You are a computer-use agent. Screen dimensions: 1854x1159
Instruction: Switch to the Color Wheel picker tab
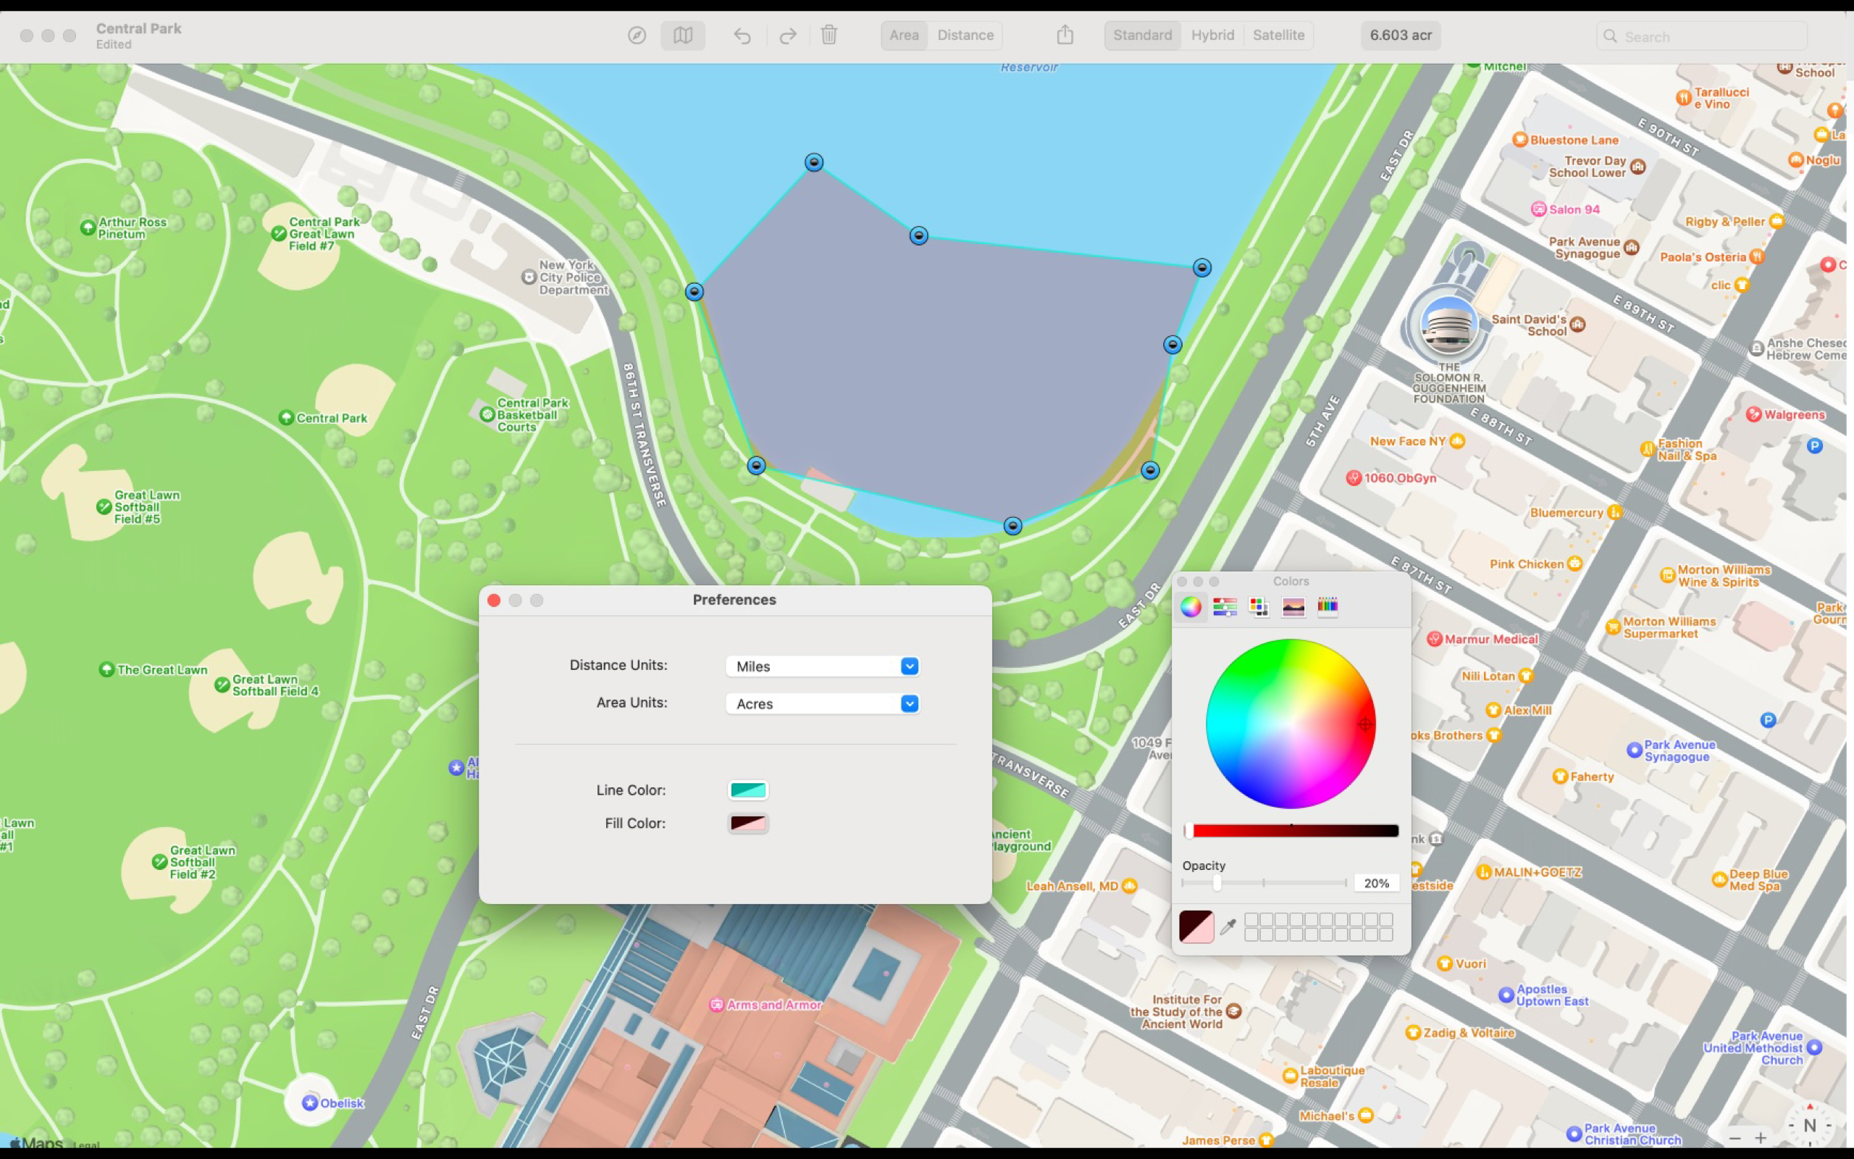(x=1191, y=607)
